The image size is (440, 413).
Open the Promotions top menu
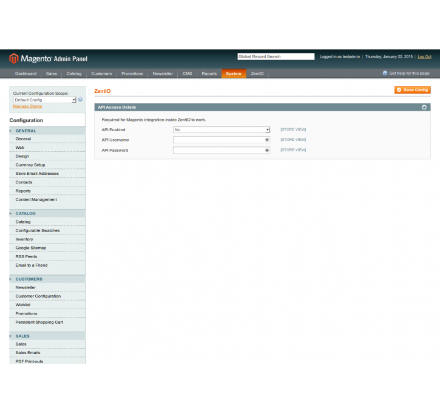point(132,73)
